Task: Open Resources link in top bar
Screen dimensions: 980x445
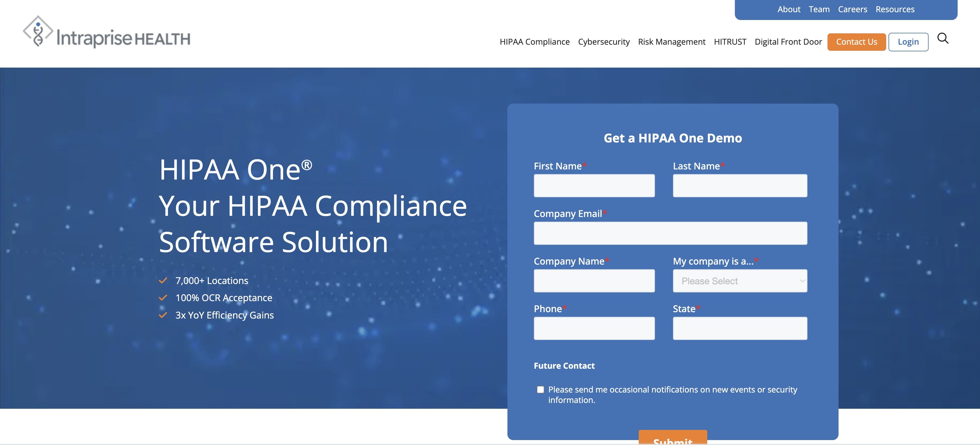Action: click(894, 9)
